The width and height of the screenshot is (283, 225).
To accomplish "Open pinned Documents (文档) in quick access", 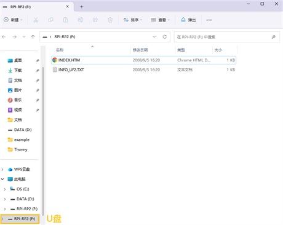I will (x=18, y=81).
